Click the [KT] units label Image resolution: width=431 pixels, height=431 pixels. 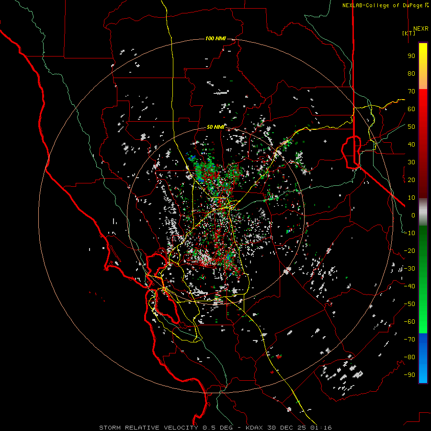(x=408, y=33)
